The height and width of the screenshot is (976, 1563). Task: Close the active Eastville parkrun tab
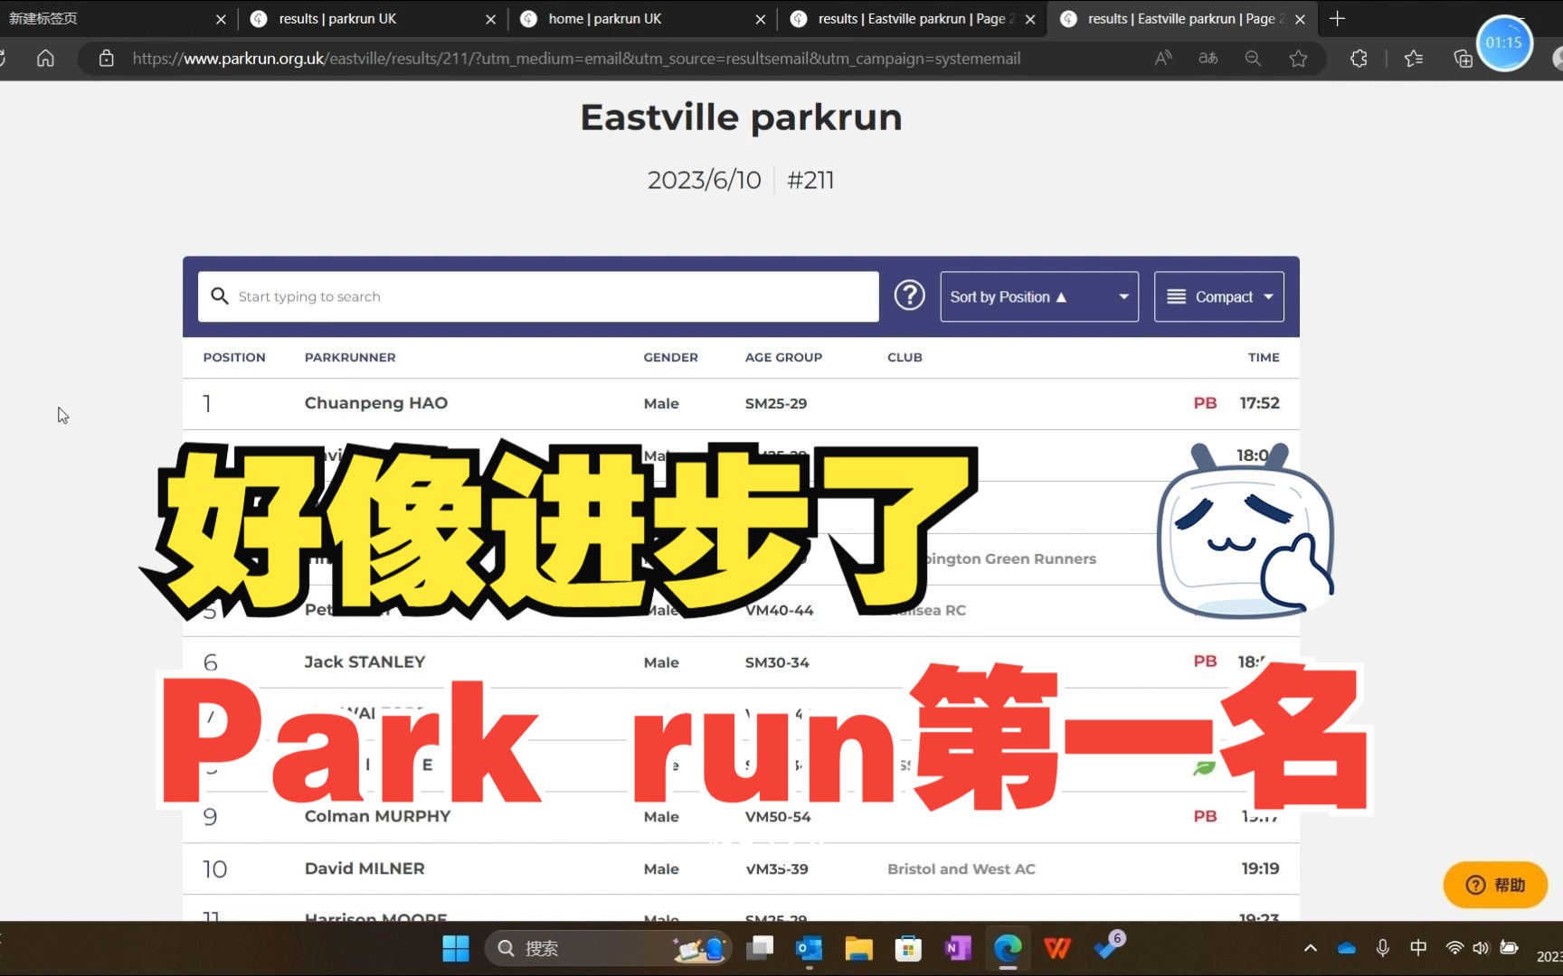(1300, 19)
